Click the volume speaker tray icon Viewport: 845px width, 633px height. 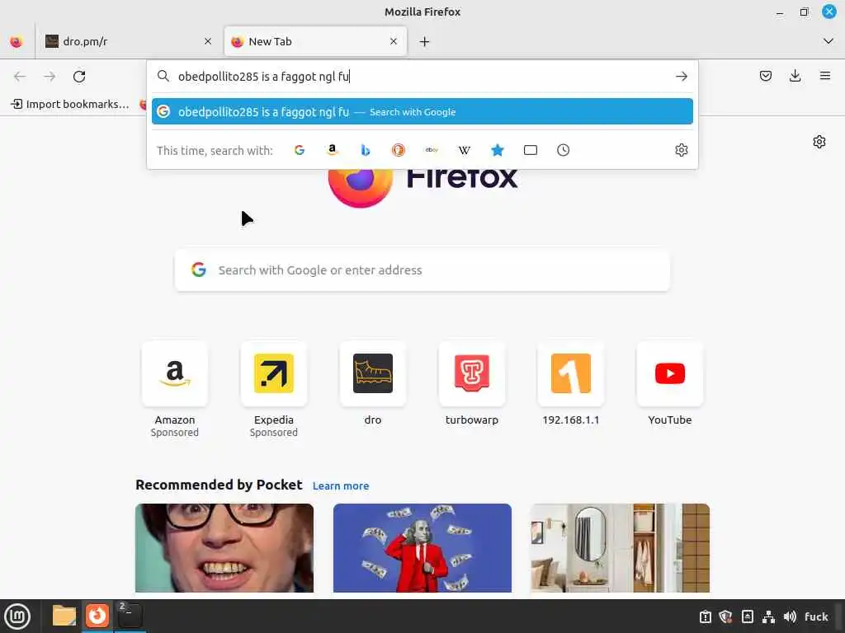790,617
